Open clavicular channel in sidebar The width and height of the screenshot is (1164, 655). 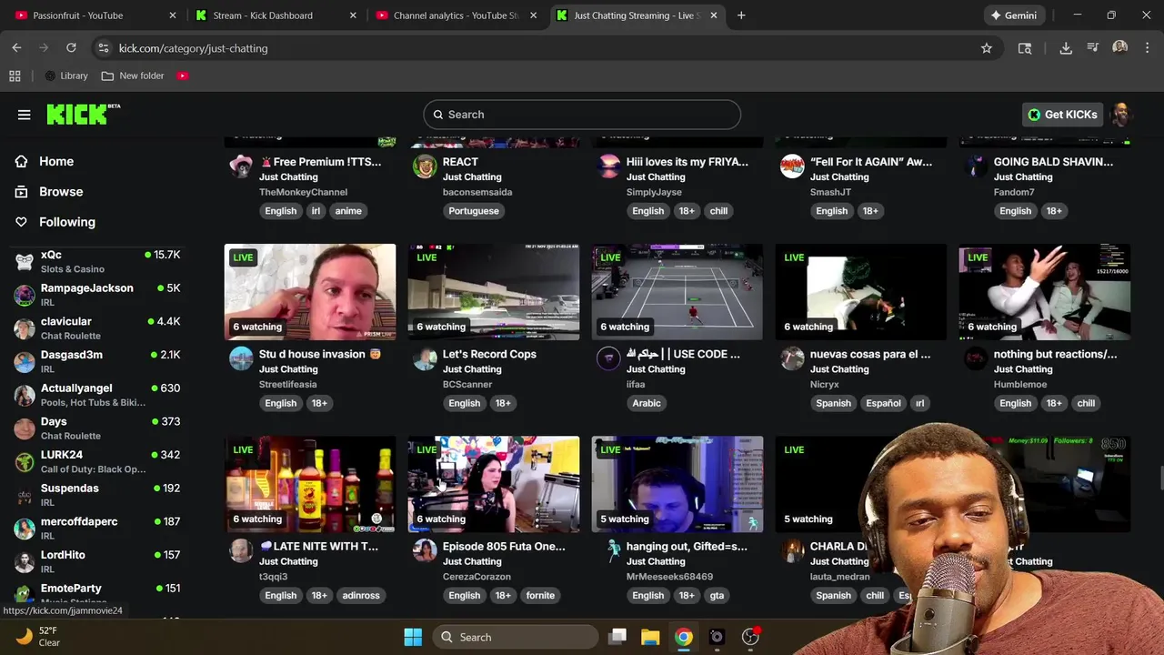[x=98, y=327]
